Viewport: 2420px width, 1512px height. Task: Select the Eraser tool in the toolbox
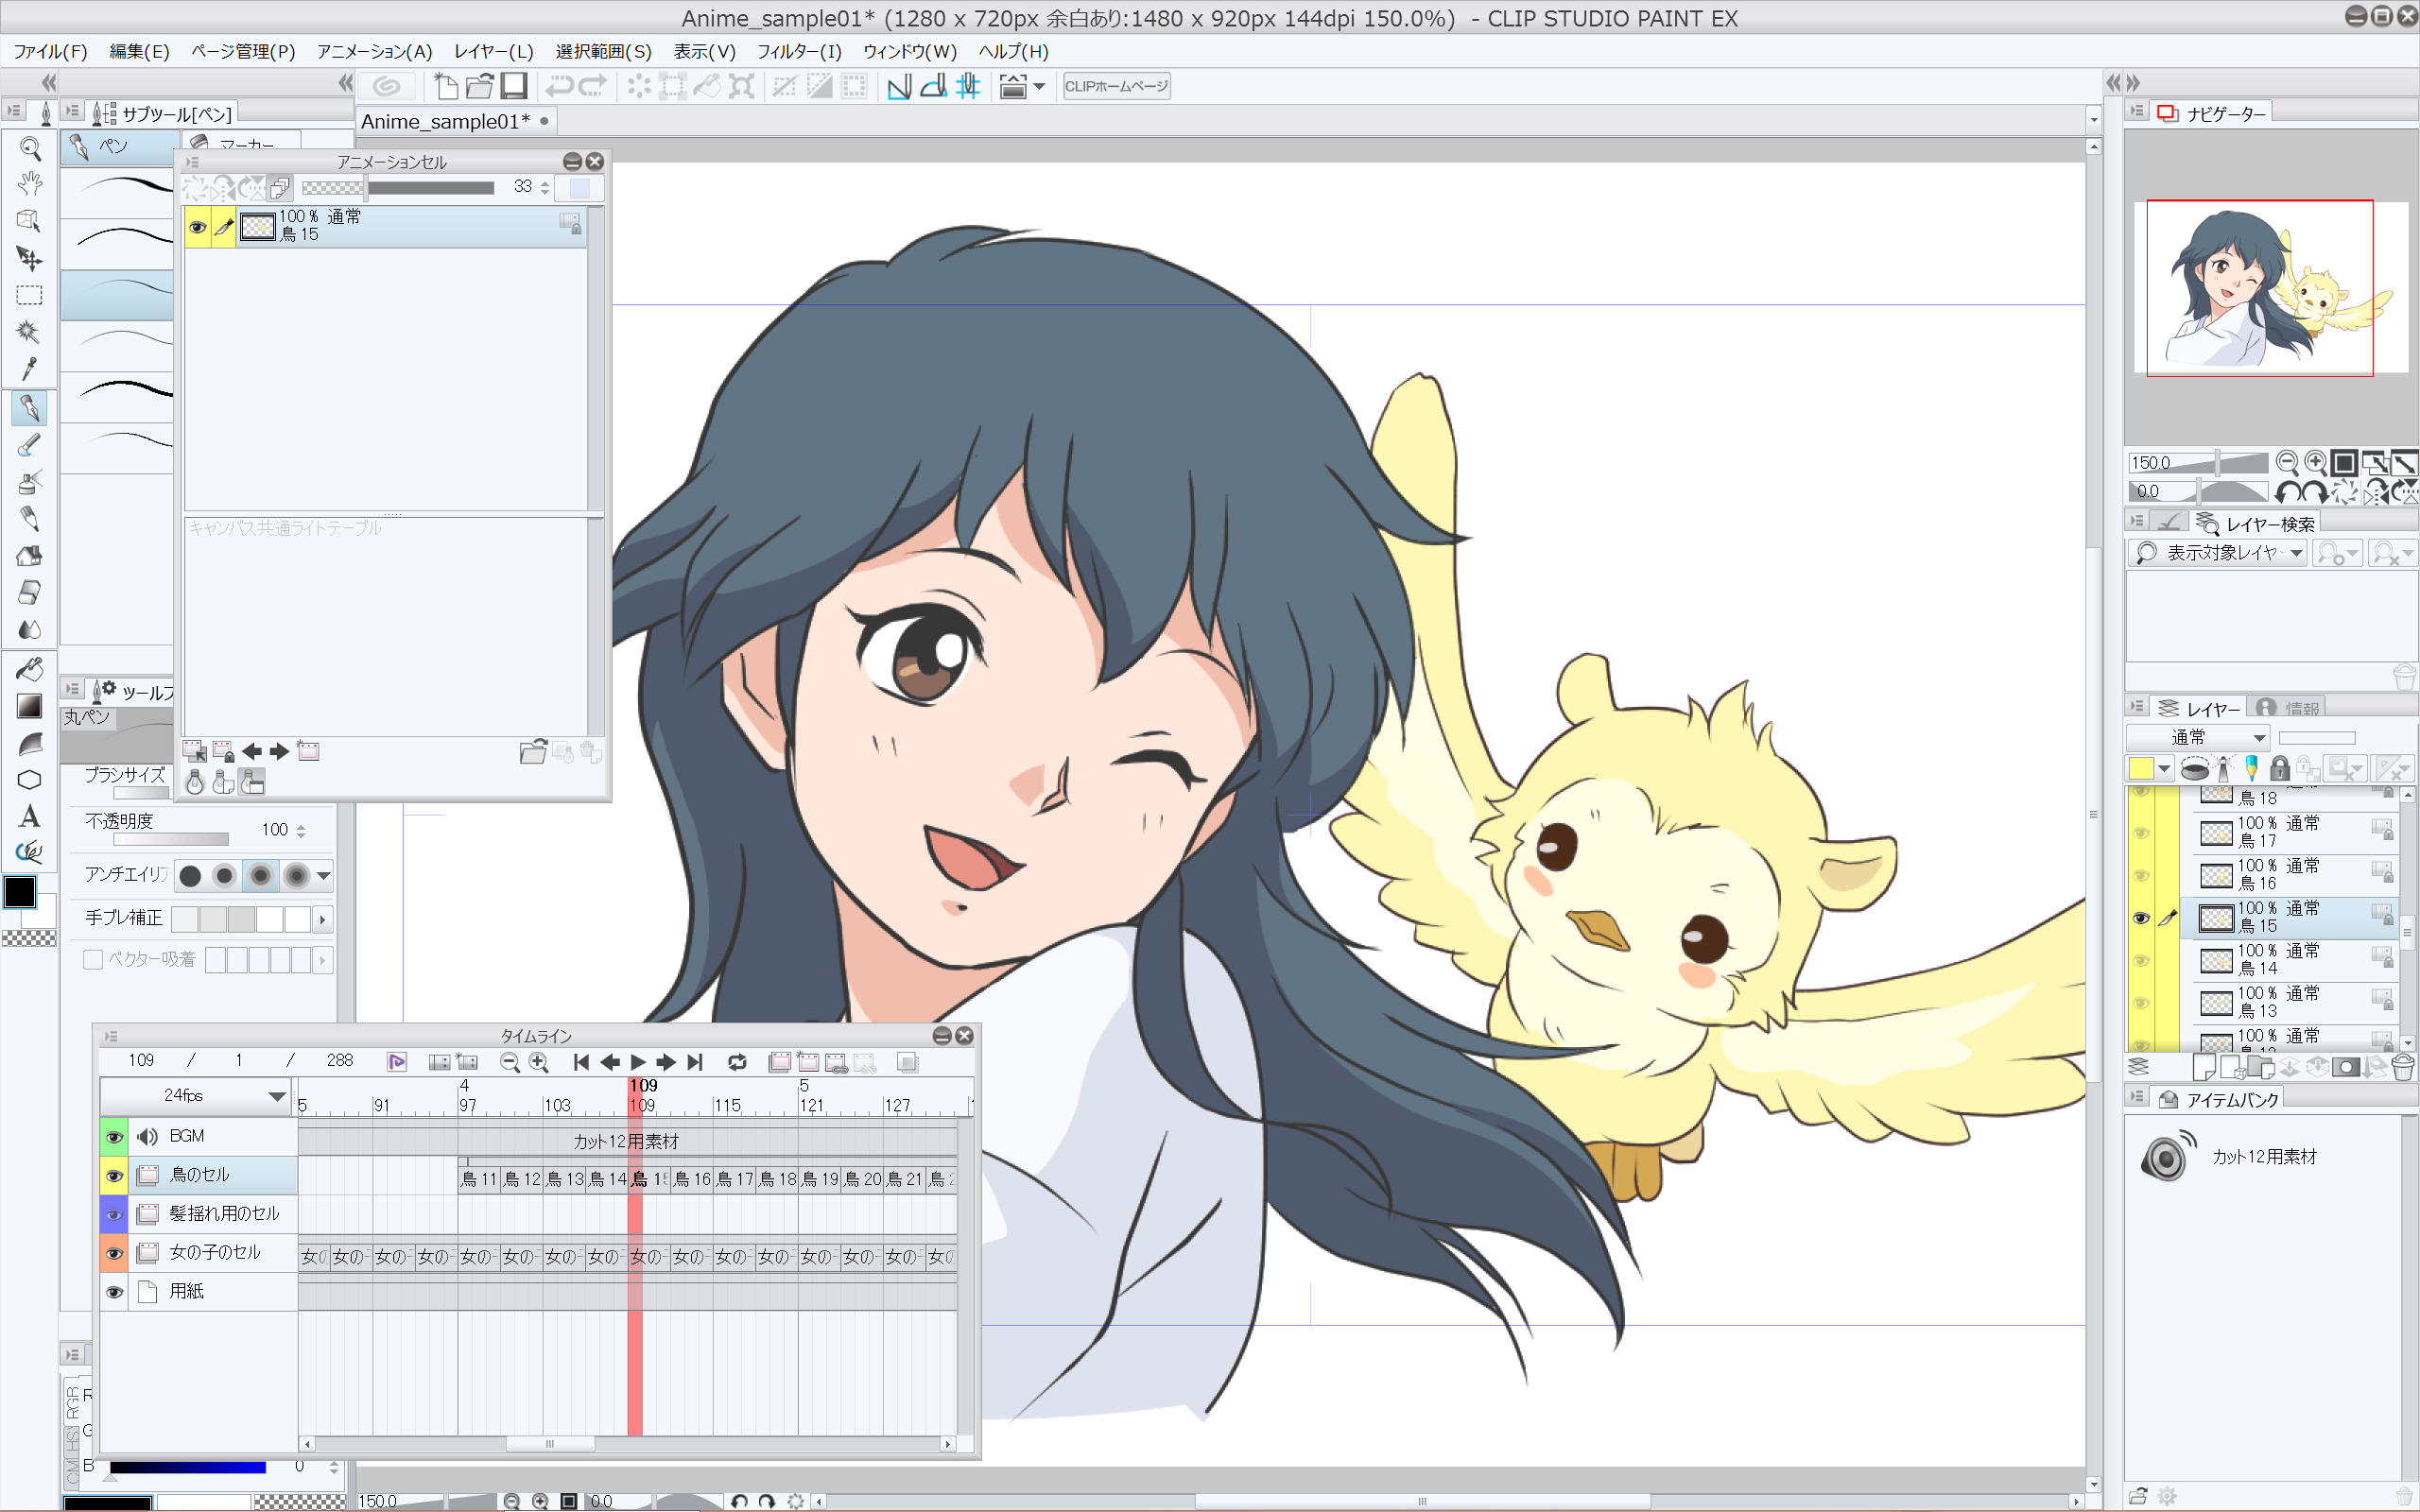point(30,593)
